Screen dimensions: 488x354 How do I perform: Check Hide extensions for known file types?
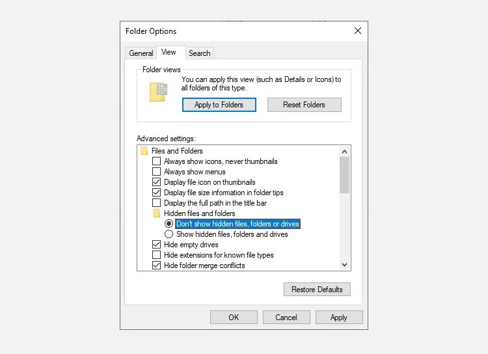tap(157, 255)
